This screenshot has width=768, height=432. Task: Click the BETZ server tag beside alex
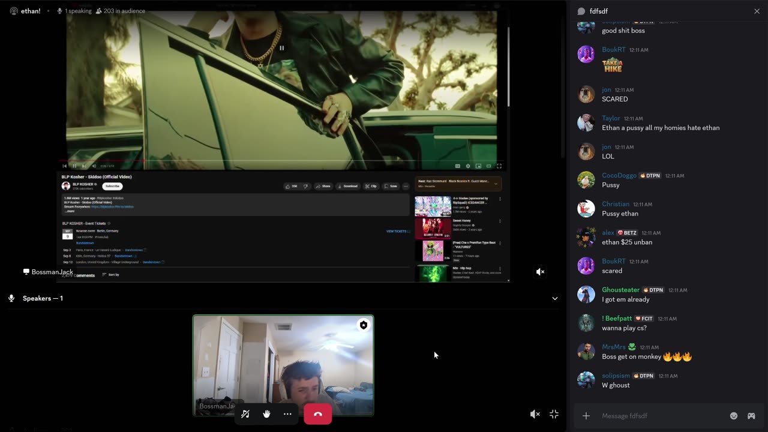point(627,233)
